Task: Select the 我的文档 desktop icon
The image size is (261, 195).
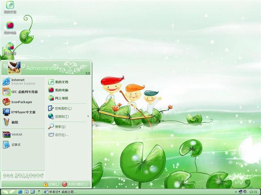Action: [10, 7]
